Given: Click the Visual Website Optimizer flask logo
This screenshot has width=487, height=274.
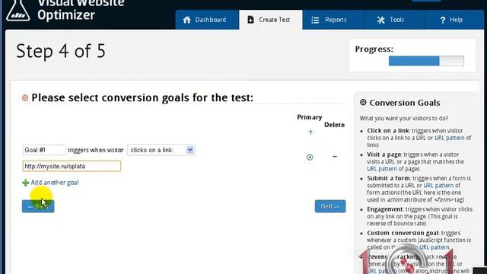Looking at the screenshot, I should click(18, 11).
